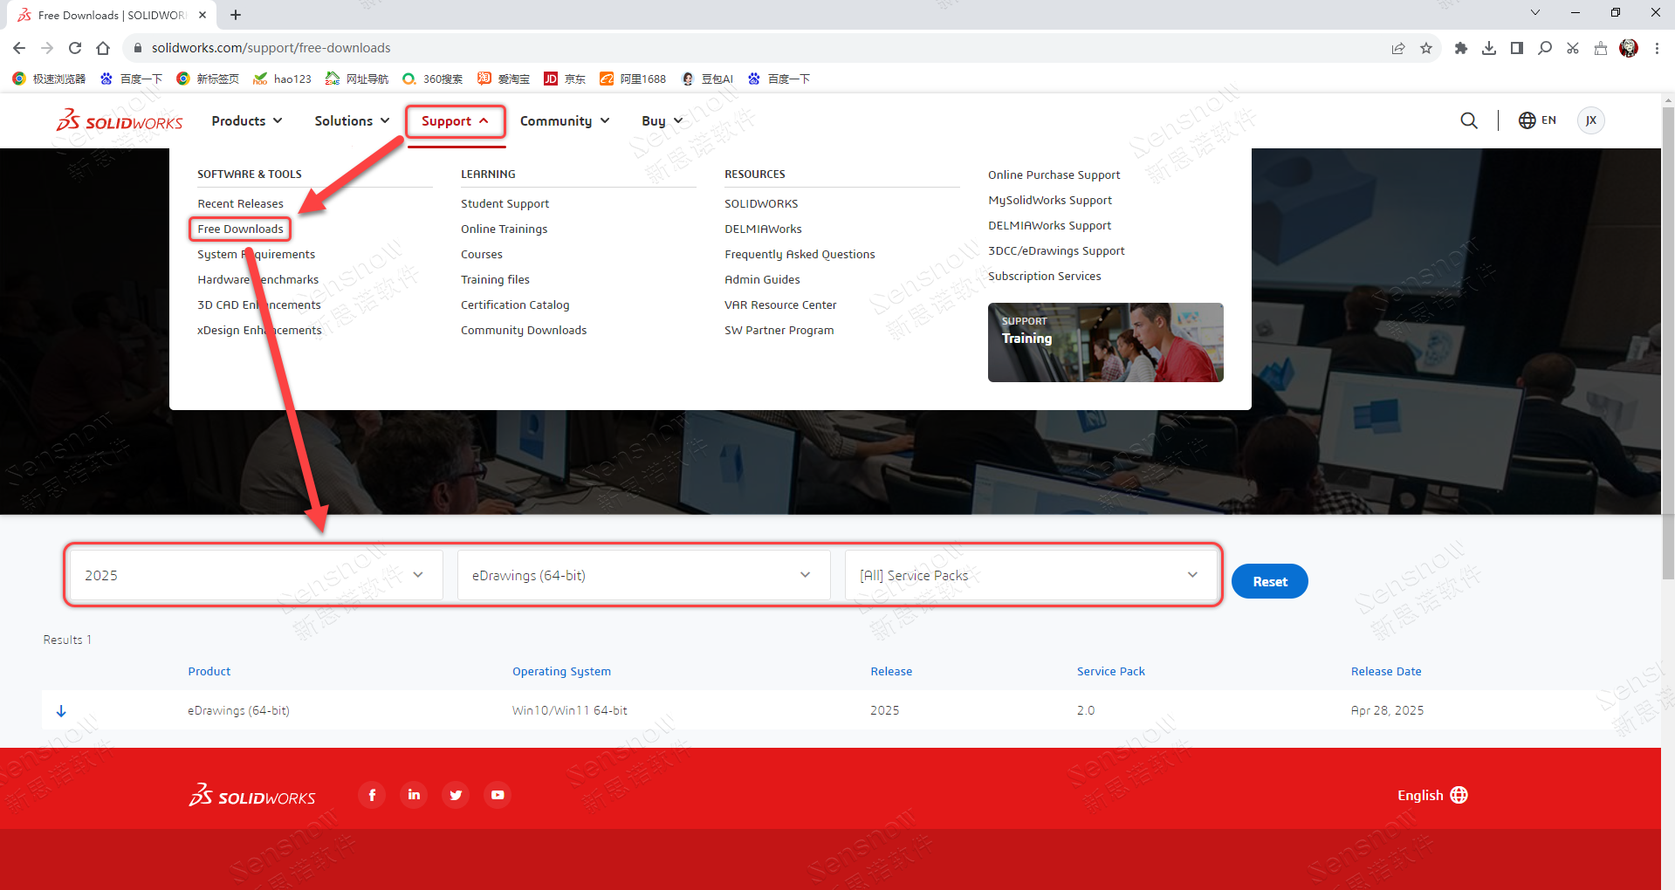Collapse the Support menu
This screenshot has width=1675, height=890.
coord(455,121)
